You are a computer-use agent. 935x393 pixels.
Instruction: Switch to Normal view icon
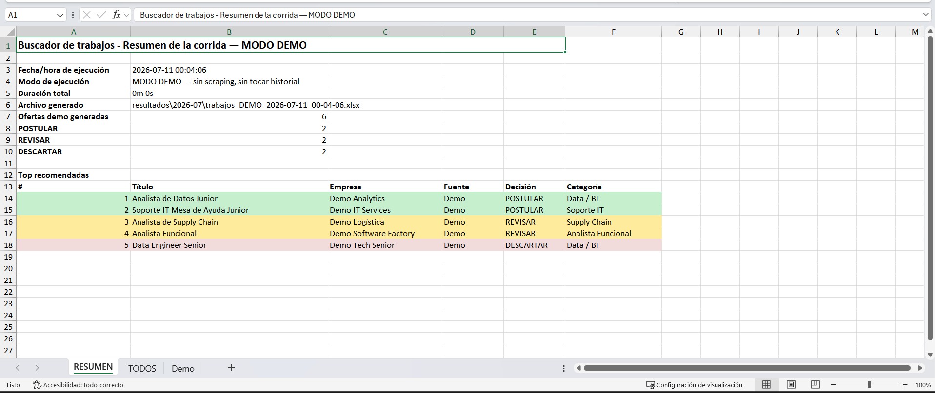766,385
